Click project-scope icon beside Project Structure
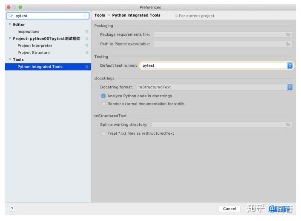Image resolution: width=301 pixels, height=221 pixels. pyautogui.click(x=87, y=53)
